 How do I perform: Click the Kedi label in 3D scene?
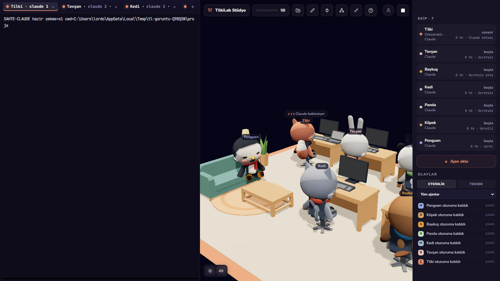click(322, 166)
